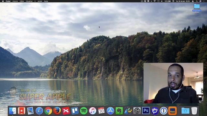Open Google Chrome in the Dock
The image size is (207, 116).
(x=48, y=111)
